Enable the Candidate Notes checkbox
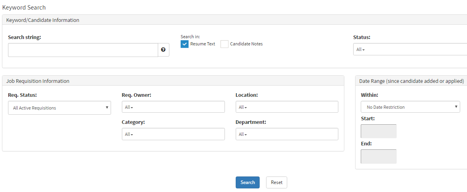467x192 pixels. pyautogui.click(x=225, y=44)
